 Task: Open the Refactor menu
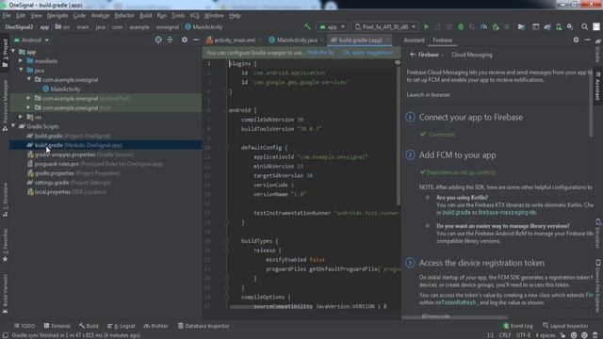[x=124, y=16]
